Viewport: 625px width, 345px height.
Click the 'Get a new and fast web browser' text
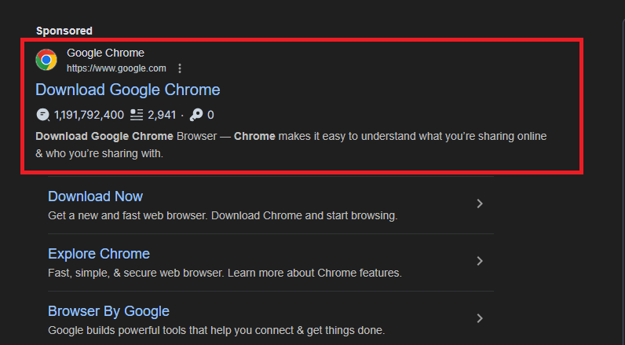click(x=223, y=215)
